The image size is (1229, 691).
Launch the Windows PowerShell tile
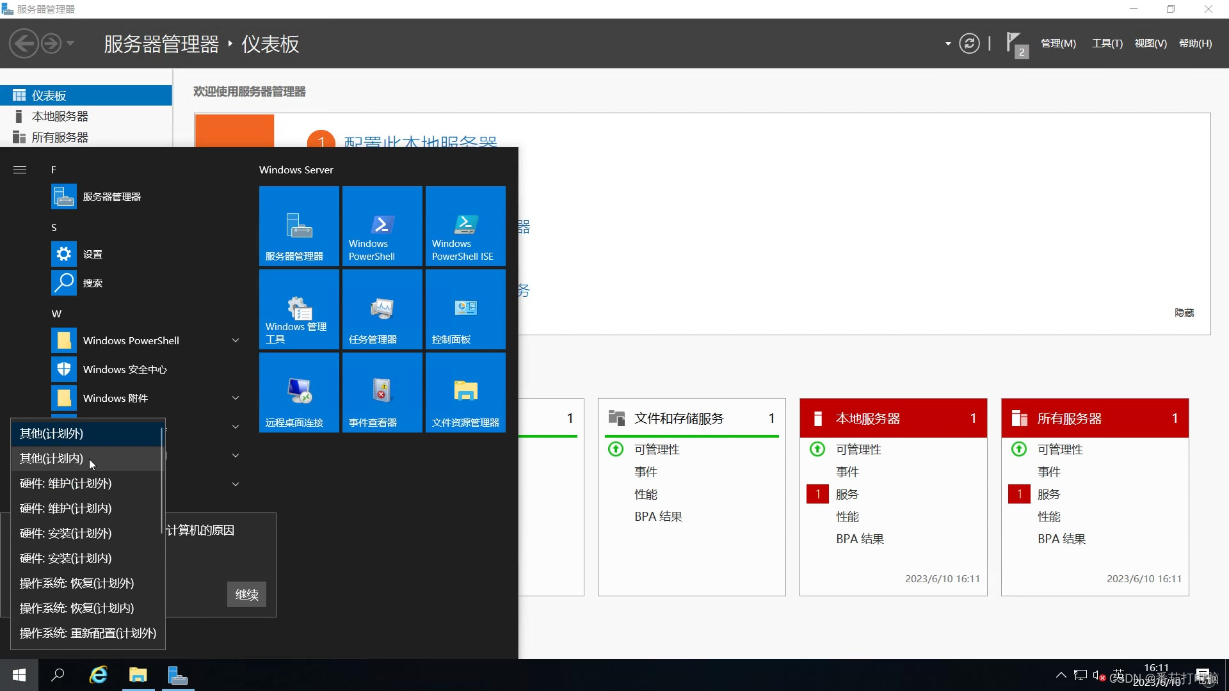(x=382, y=226)
